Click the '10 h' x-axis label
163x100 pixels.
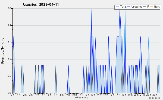pos(74,95)
